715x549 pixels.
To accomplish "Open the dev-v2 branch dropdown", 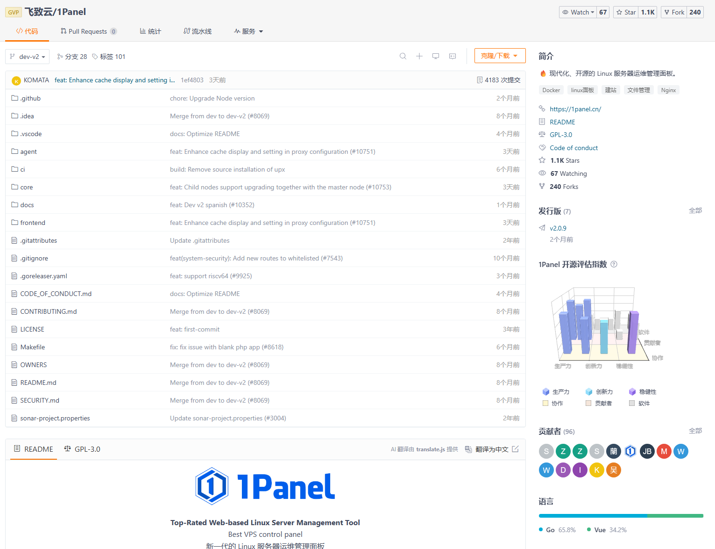I will (28, 57).
